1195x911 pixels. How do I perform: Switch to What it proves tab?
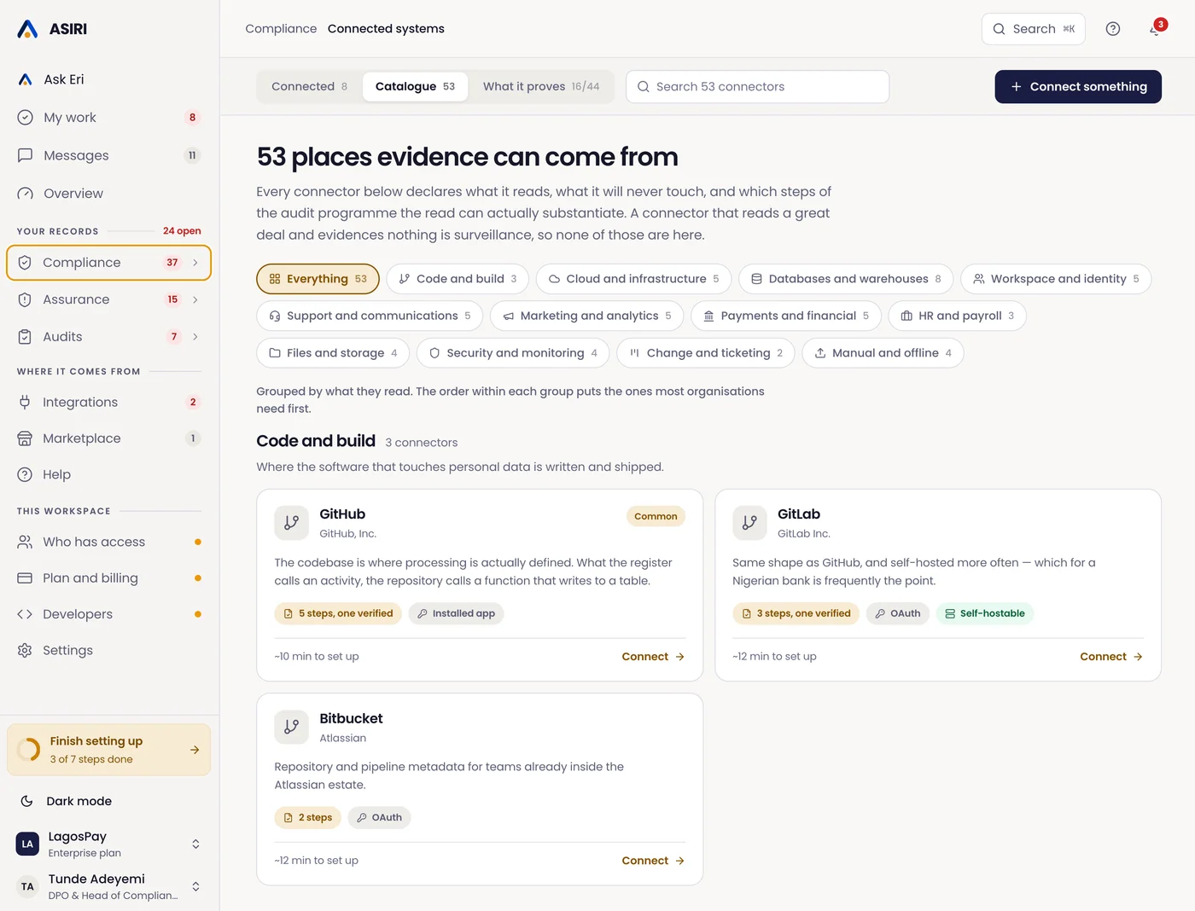(541, 86)
